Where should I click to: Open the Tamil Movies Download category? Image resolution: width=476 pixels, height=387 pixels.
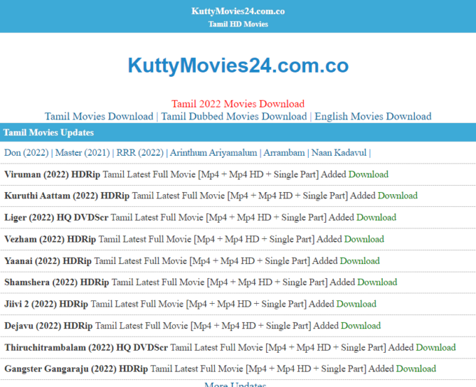pyautogui.click(x=99, y=117)
